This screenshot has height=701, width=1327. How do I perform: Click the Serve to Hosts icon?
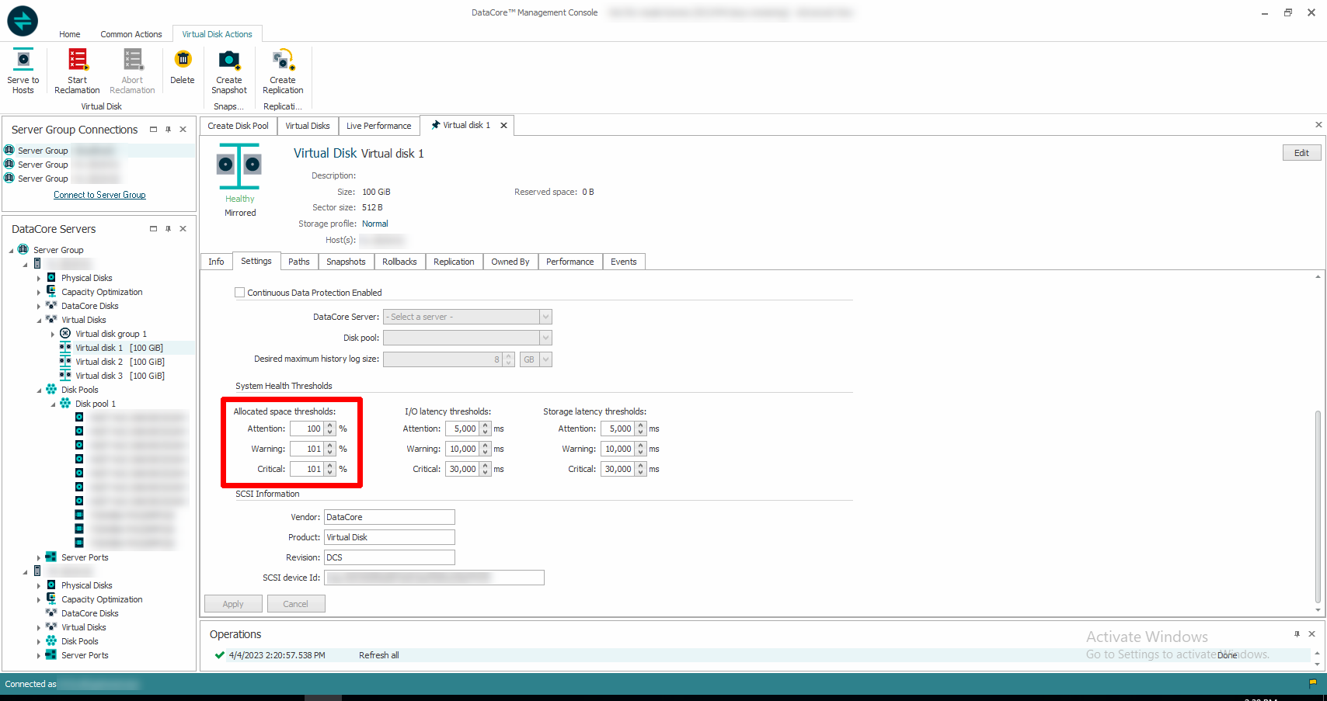point(23,61)
